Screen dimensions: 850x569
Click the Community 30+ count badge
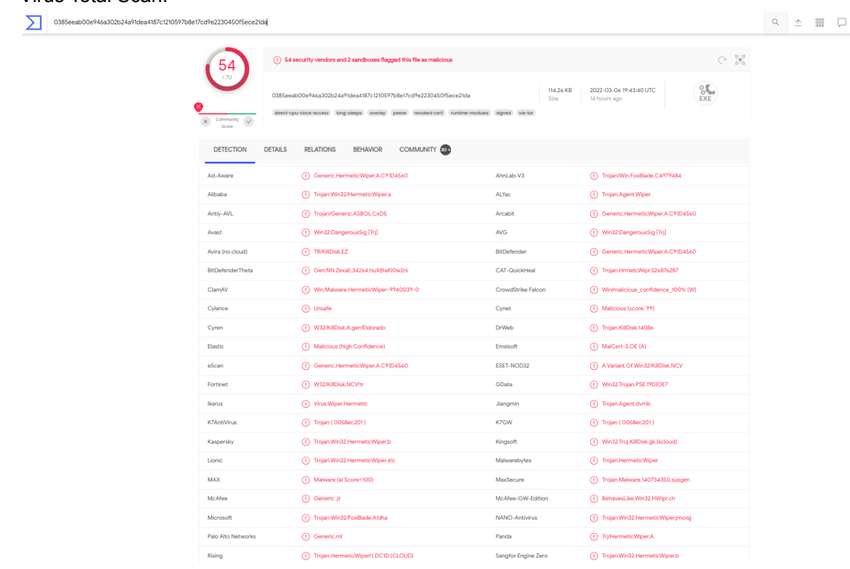[x=446, y=150]
